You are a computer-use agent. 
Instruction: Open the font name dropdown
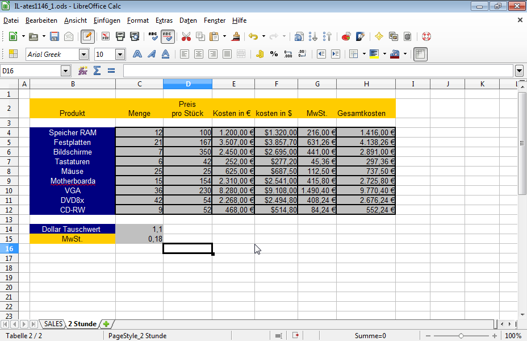point(83,54)
